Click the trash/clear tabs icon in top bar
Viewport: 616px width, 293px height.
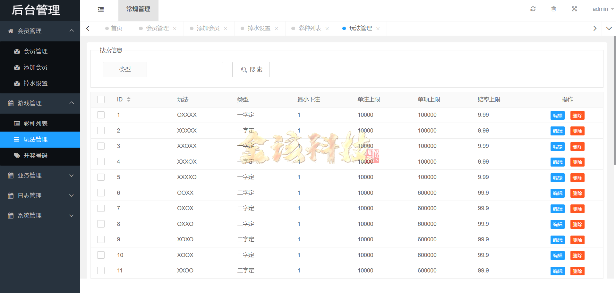pos(553,9)
